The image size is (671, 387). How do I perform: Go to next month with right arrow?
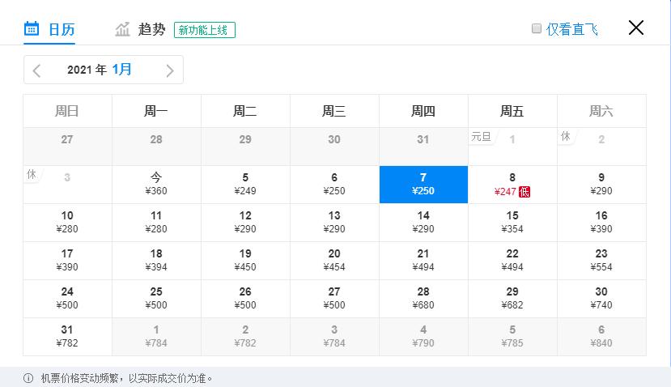click(x=170, y=70)
